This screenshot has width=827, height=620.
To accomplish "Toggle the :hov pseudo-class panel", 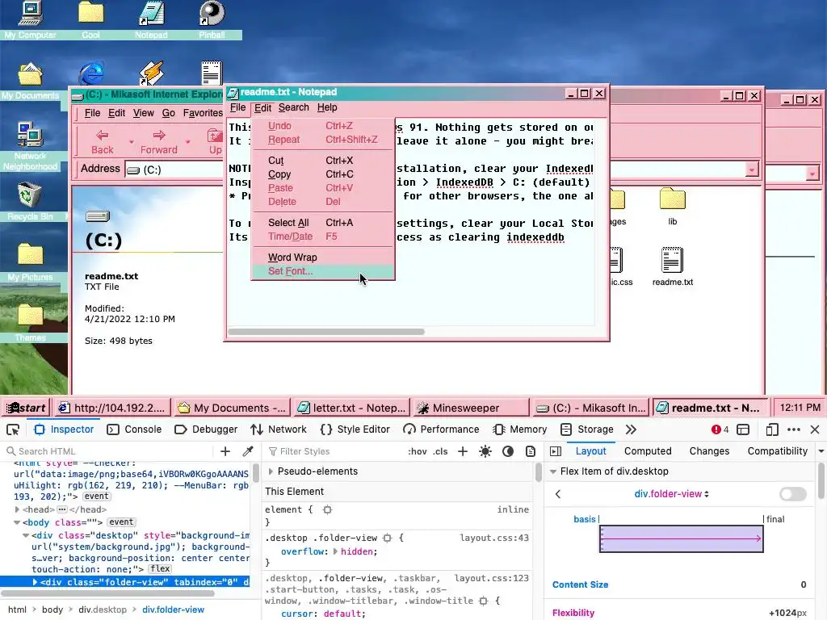I will [x=418, y=451].
